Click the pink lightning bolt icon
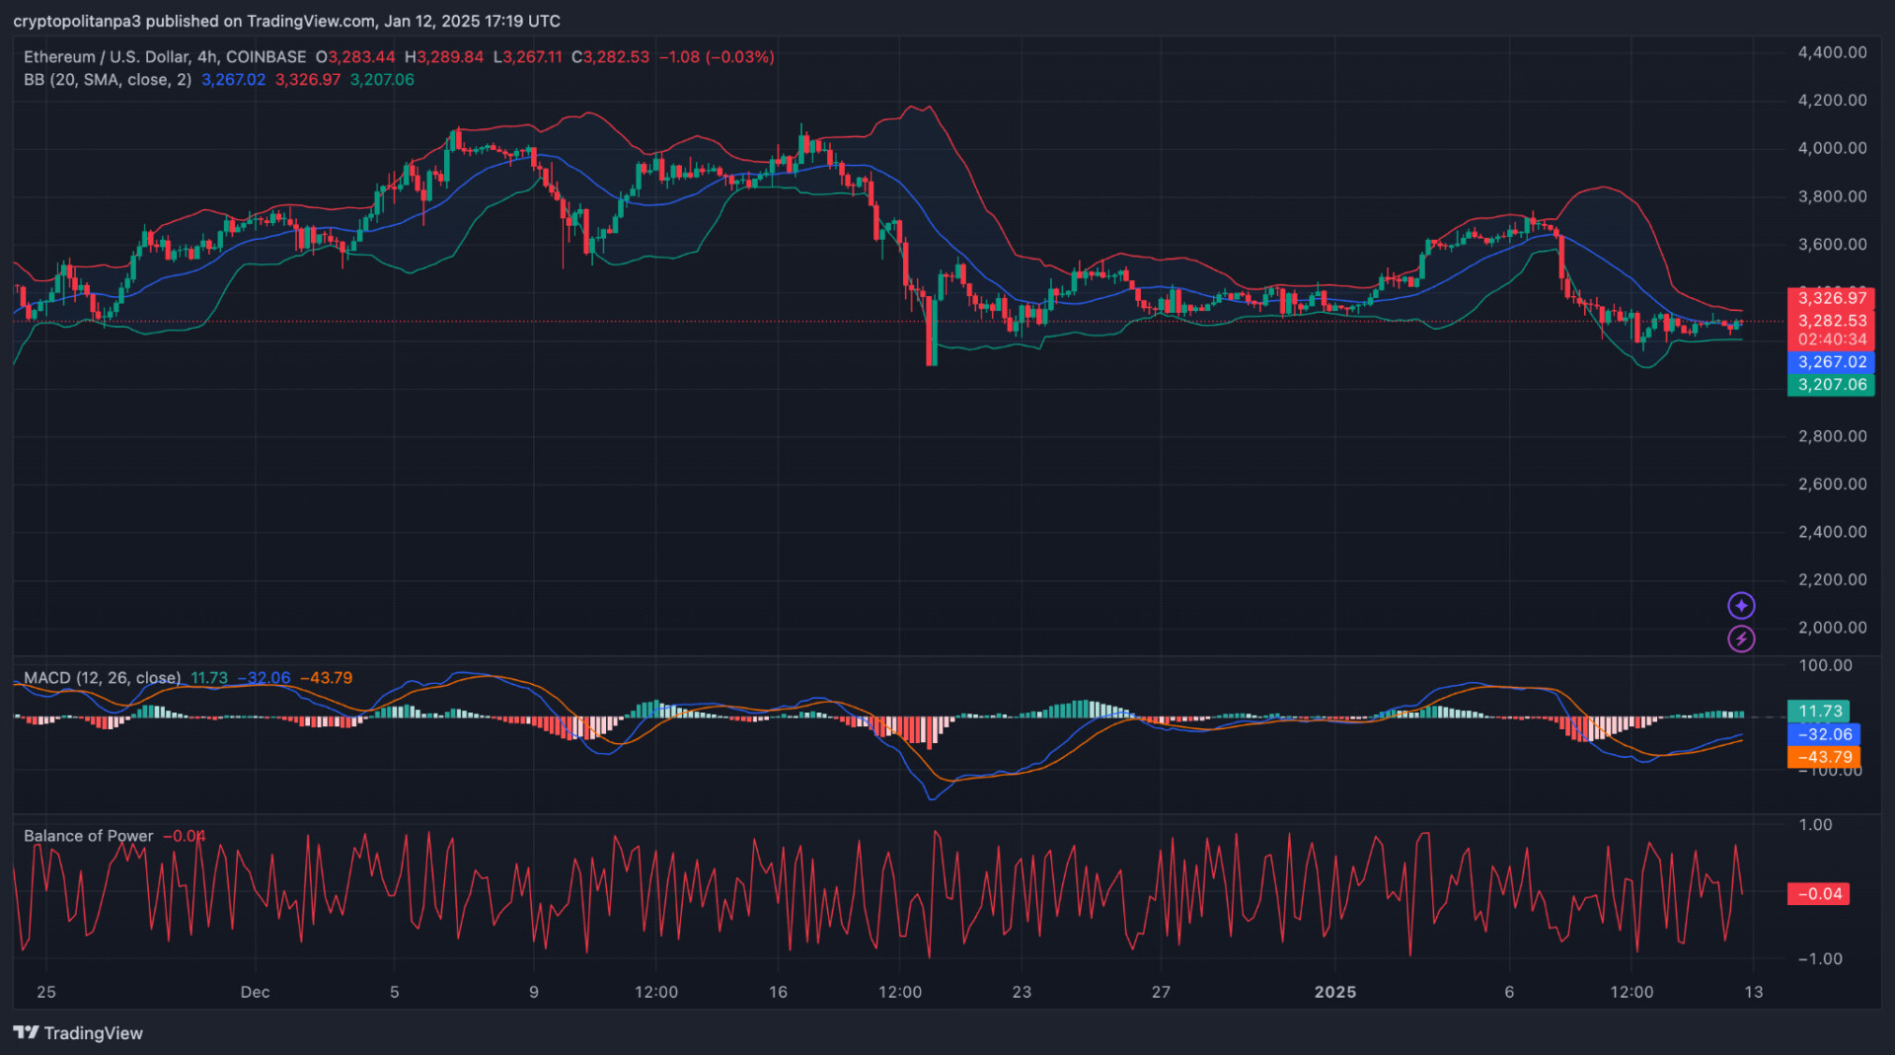 pyautogui.click(x=1741, y=640)
